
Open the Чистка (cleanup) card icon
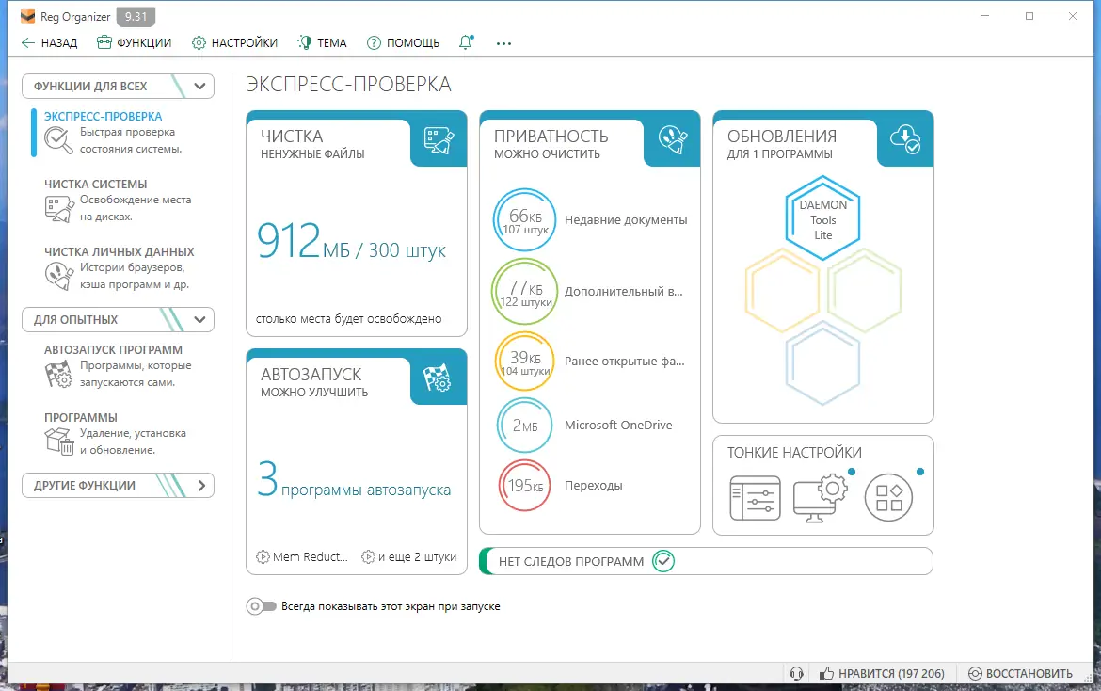pyautogui.click(x=439, y=141)
